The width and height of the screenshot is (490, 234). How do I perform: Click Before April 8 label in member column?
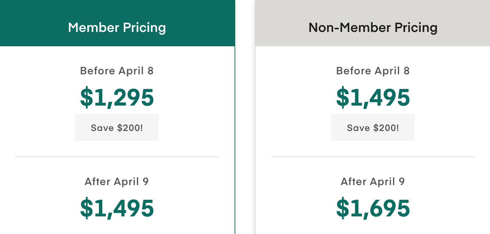(x=117, y=71)
